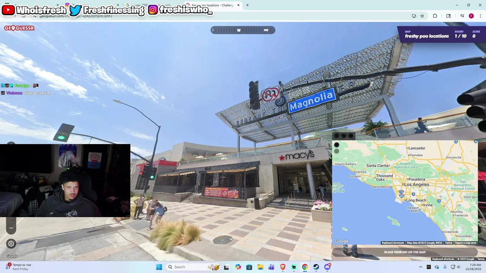The height and width of the screenshot is (273, 486).
Task: Open a new browser tab
Action: (x=248, y=5)
